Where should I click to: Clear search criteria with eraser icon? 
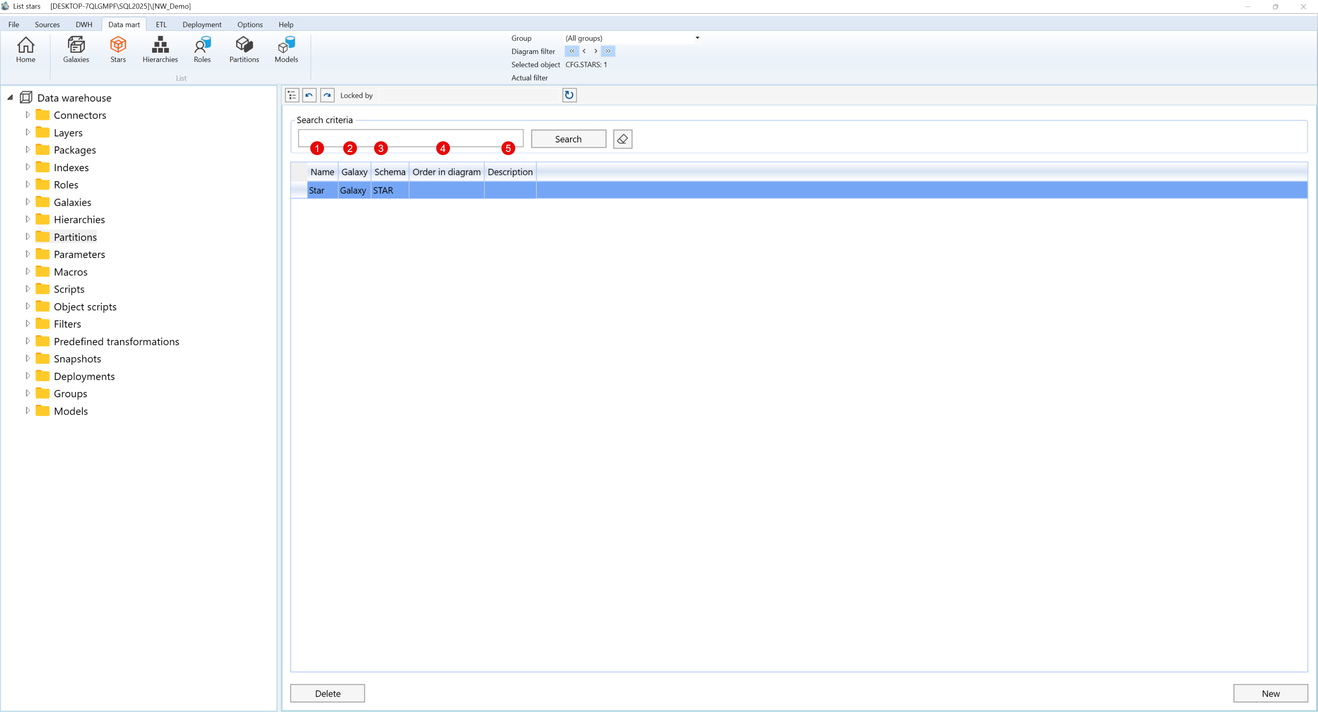pos(622,139)
